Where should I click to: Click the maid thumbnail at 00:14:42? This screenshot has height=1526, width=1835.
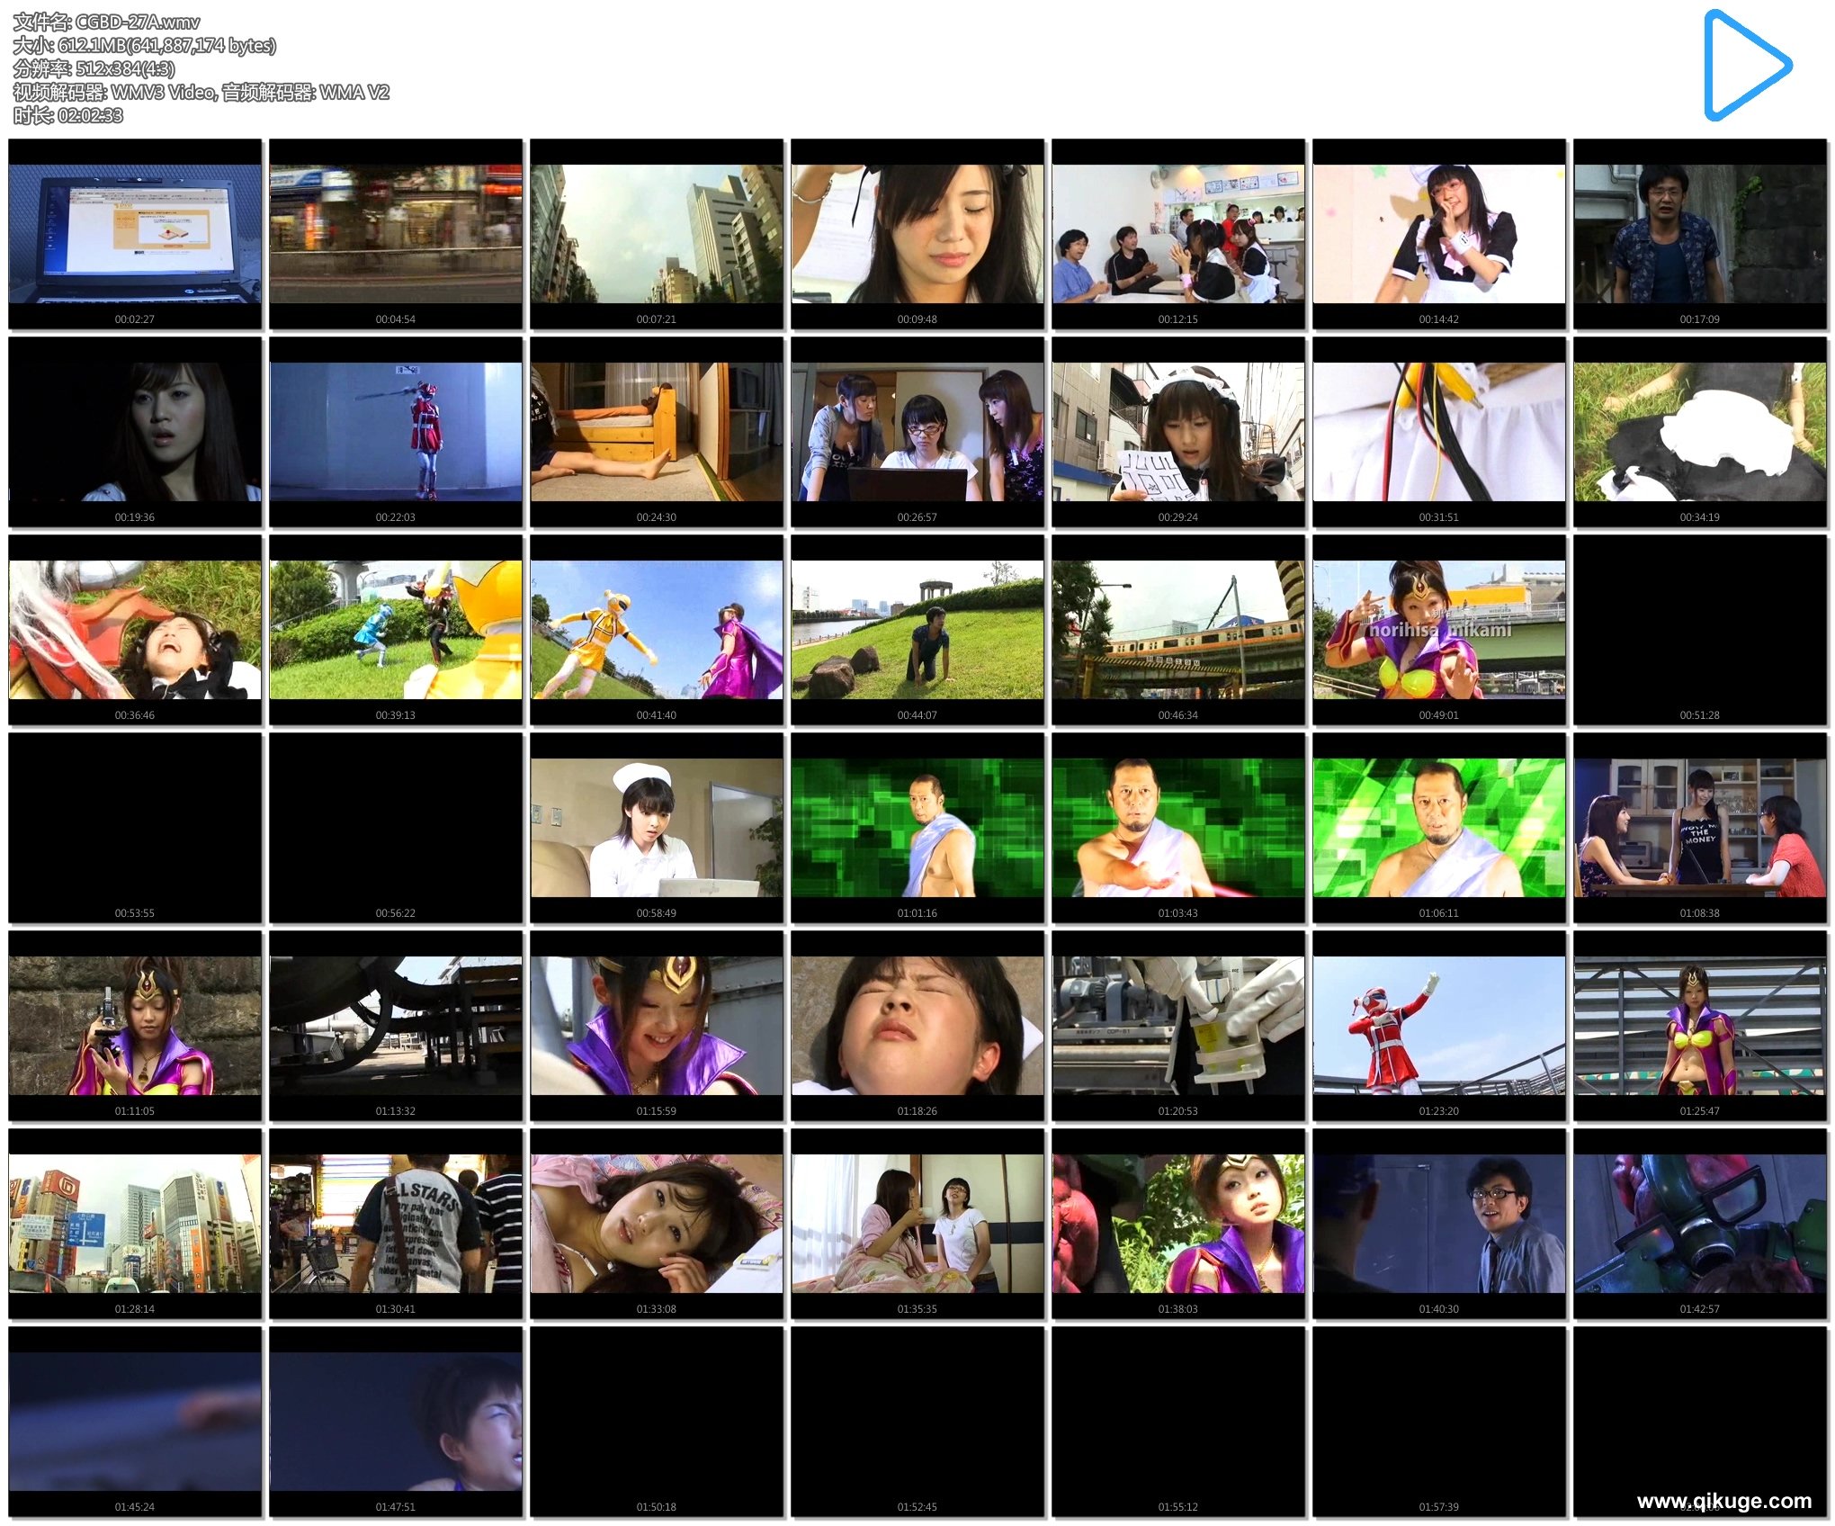(x=1438, y=234)
